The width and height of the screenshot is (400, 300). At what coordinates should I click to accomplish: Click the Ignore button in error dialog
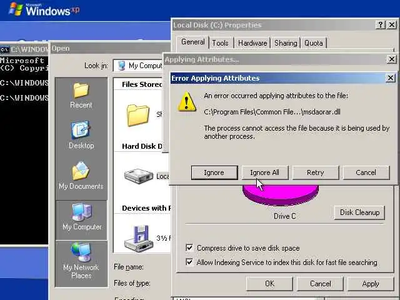pos(214,172)
